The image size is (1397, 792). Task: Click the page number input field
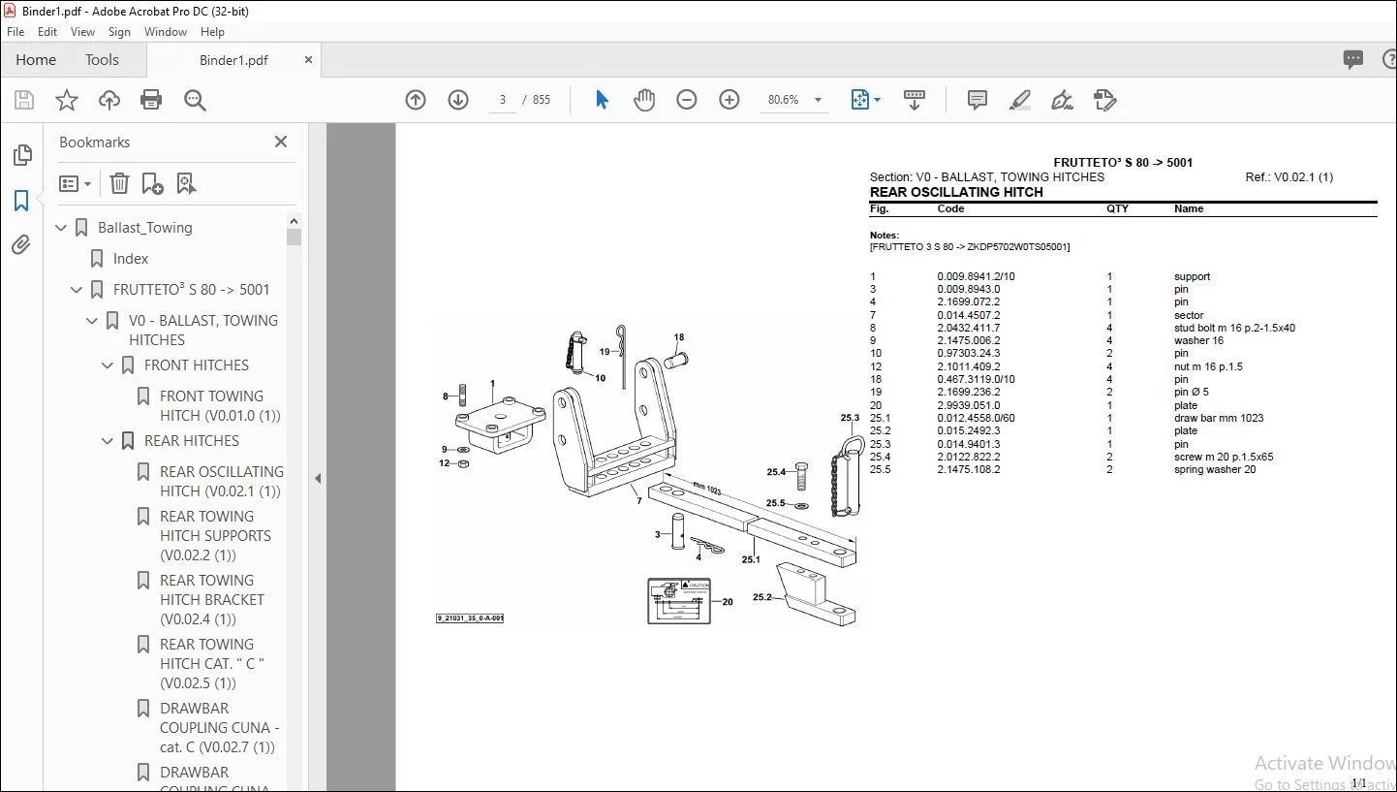pos(503,100)
